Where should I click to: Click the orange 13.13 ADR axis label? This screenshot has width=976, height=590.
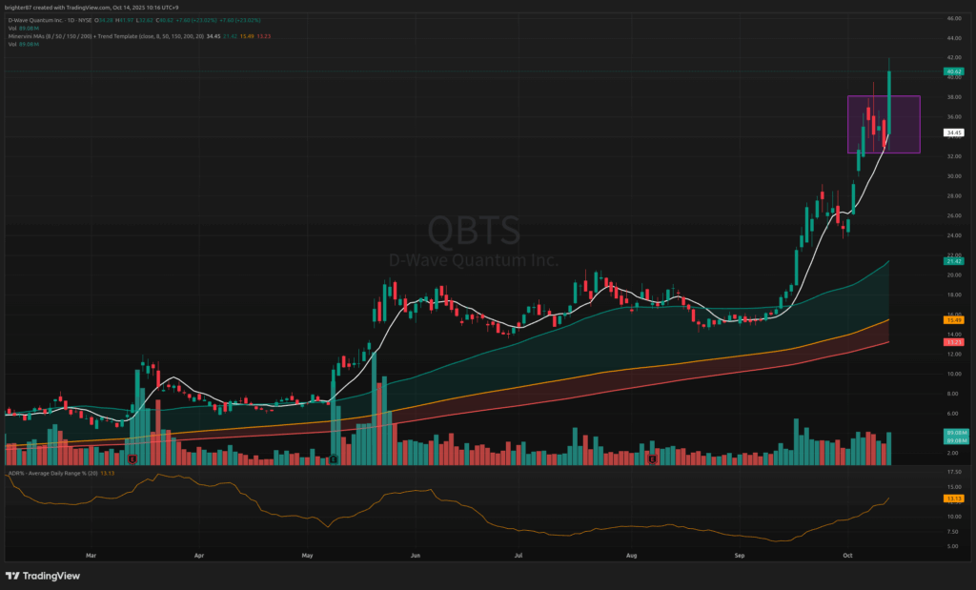coord(952,498)
